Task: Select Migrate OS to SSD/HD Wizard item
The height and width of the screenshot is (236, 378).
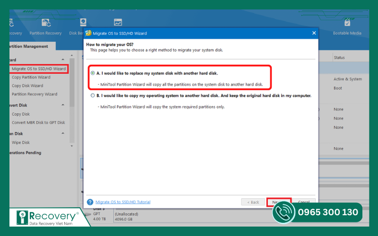Action: [39, 68]
